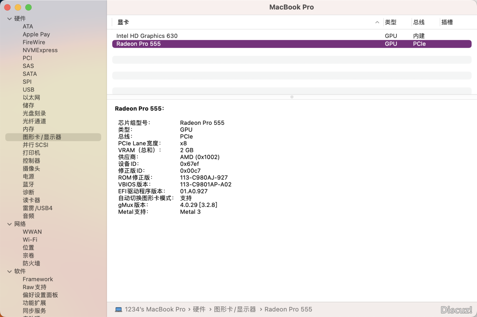Select Raw支持 sidebar item
Image resolution: width=477 pixels, height=317 pixels.
[x=35, y=287]
